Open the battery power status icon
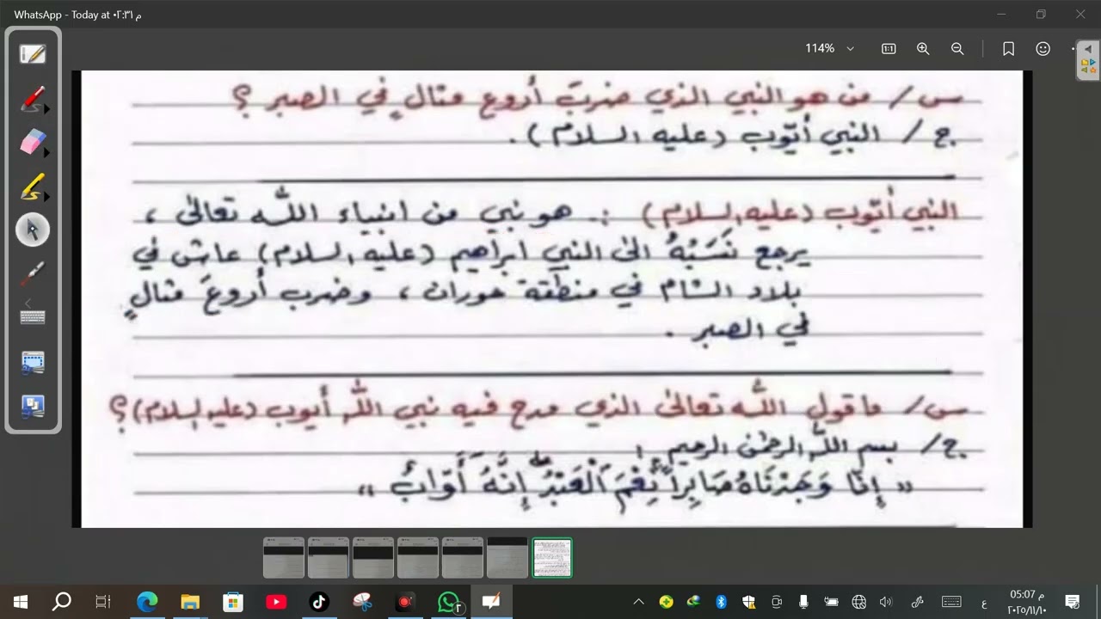 [x=831, y=602]
